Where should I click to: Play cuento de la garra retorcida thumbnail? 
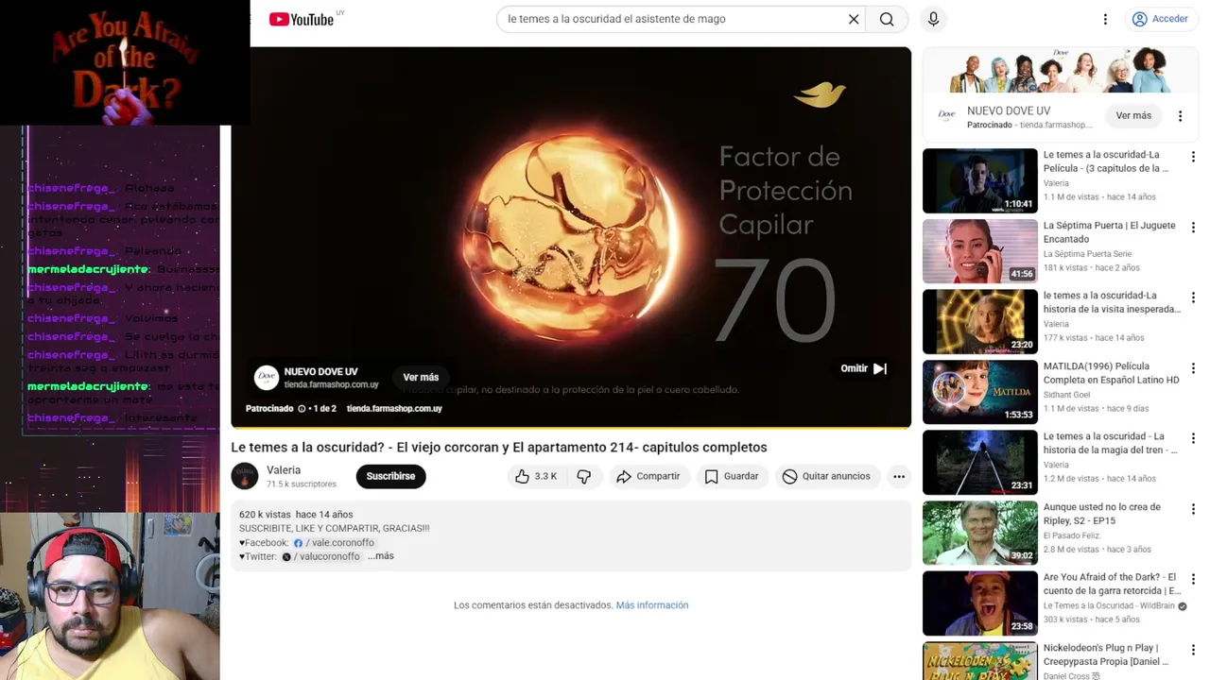click(980, 603)
